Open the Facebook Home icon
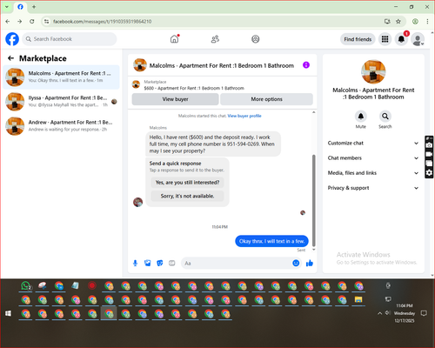The height and width of the screenshot is (348, 435). coord(174,39)
